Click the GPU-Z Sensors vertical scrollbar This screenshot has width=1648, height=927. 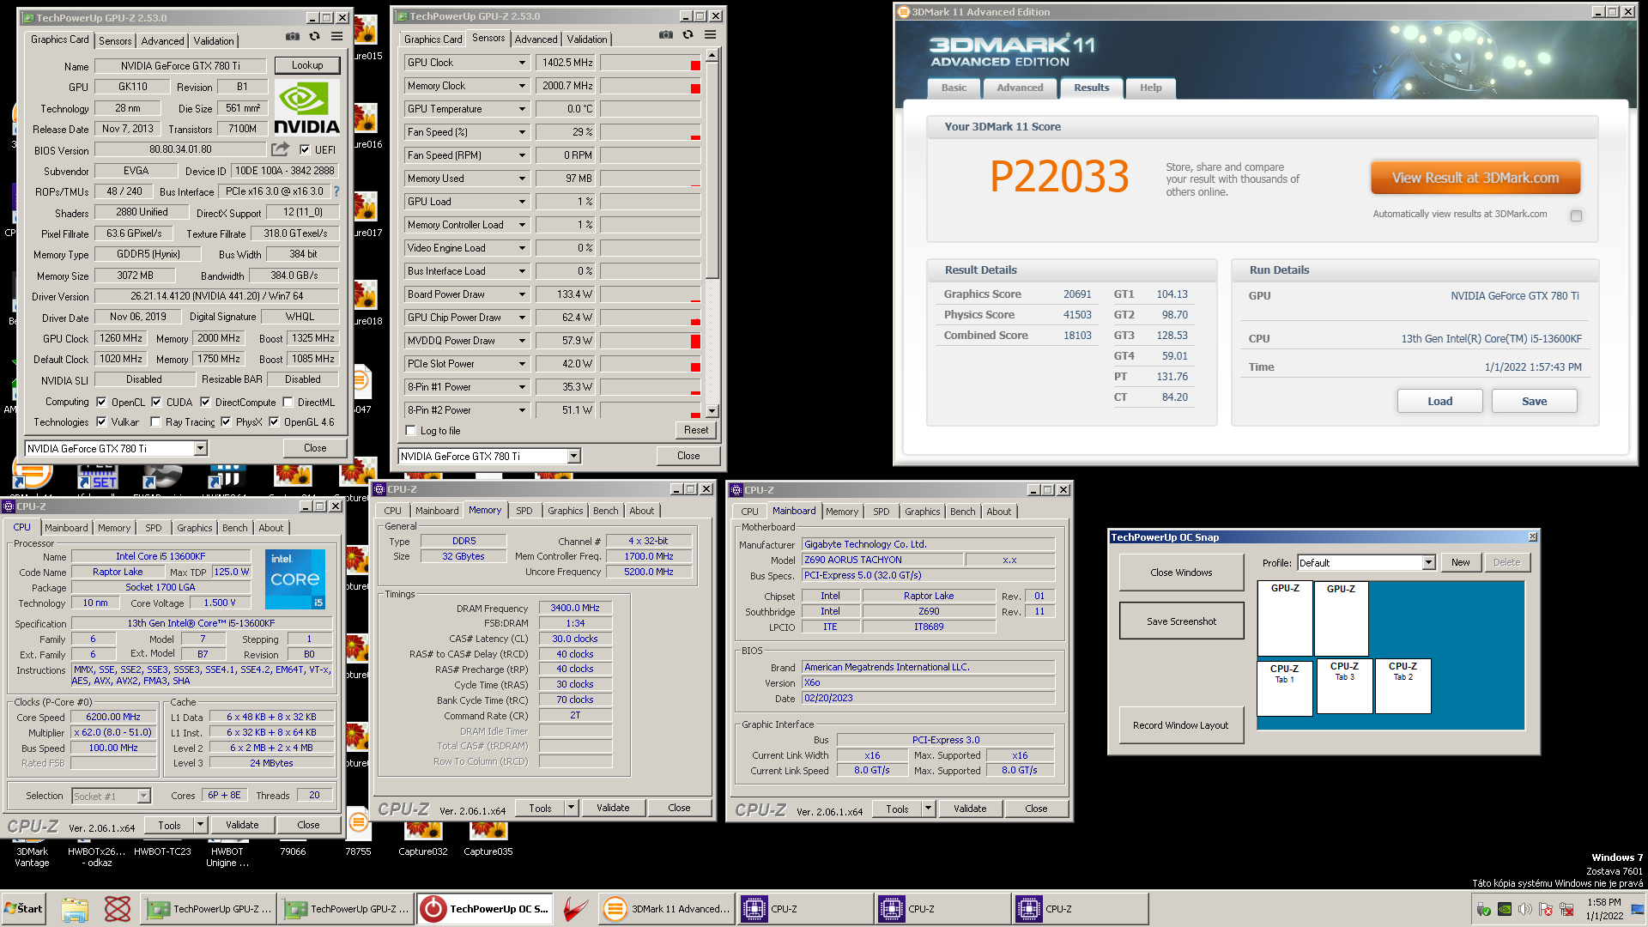click(x=712, y=232)
